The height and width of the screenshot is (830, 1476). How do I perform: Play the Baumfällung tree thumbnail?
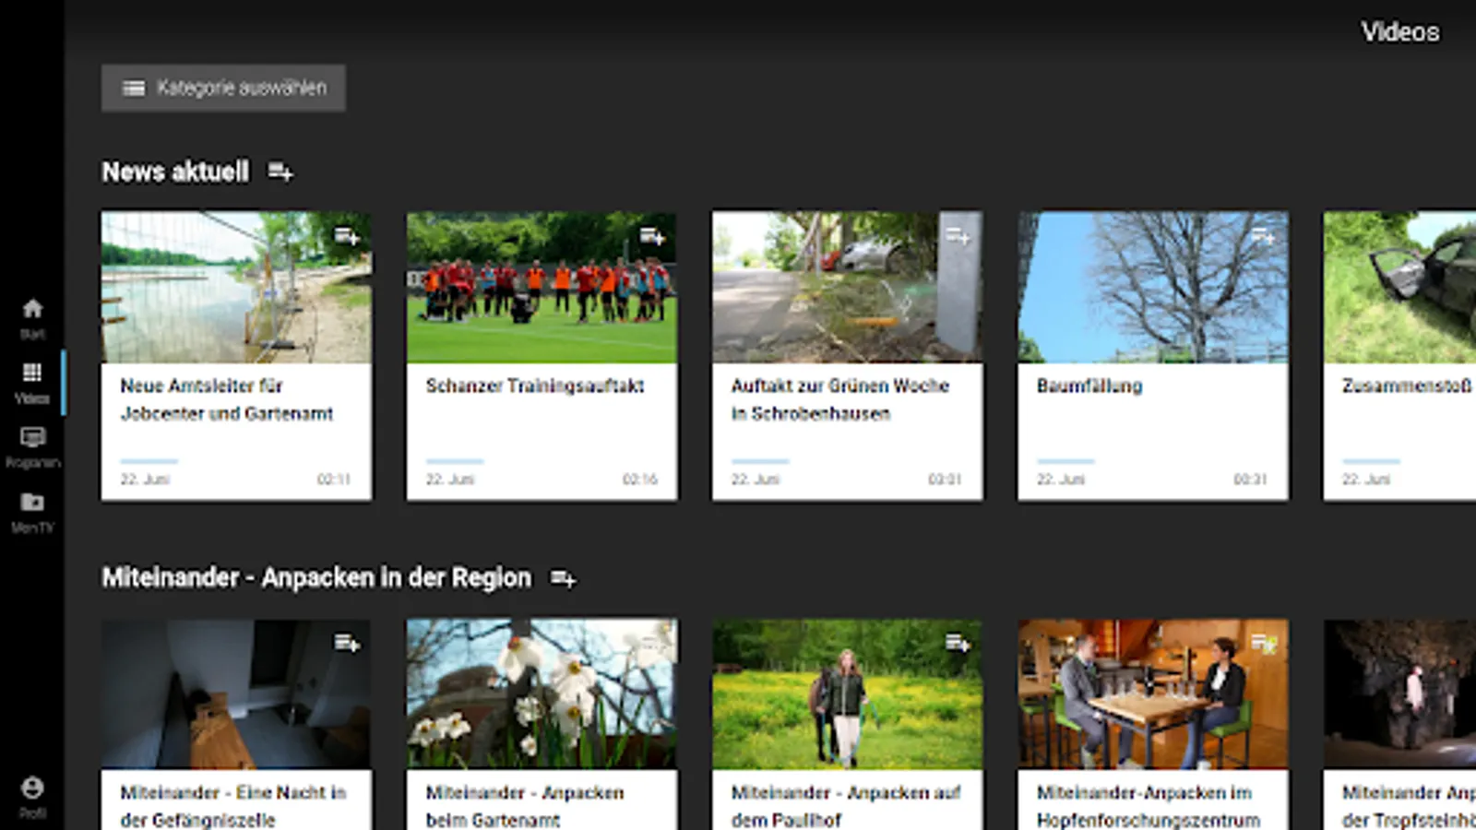point(1153,287)
